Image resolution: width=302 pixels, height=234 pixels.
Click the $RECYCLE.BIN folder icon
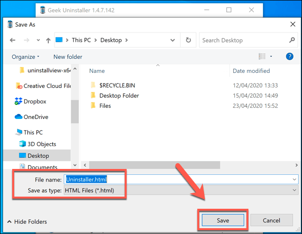pos(93,85)
